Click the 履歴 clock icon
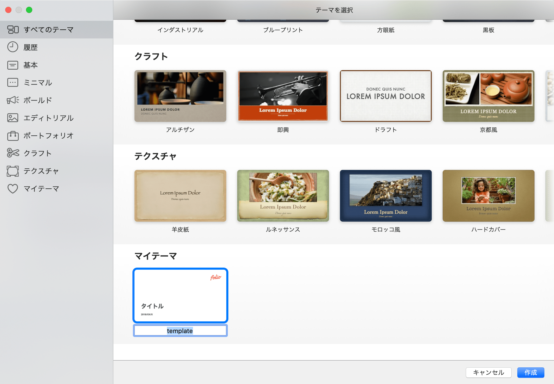This screenshot has height=384, width=554. pyautogui.click(x=13, y=47)
